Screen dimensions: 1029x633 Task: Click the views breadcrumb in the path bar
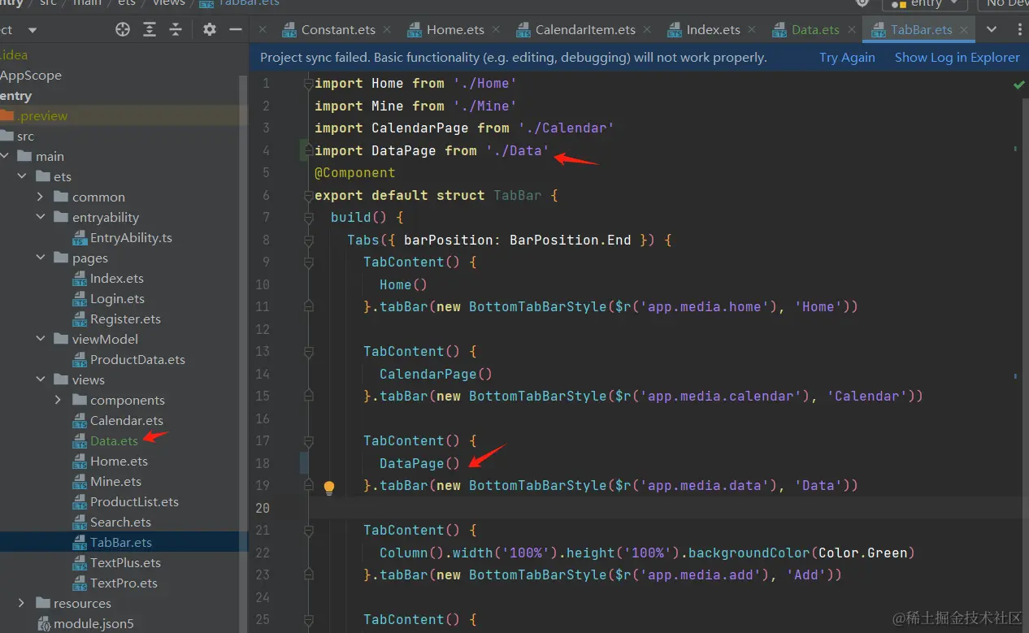[x=169, y=3]
